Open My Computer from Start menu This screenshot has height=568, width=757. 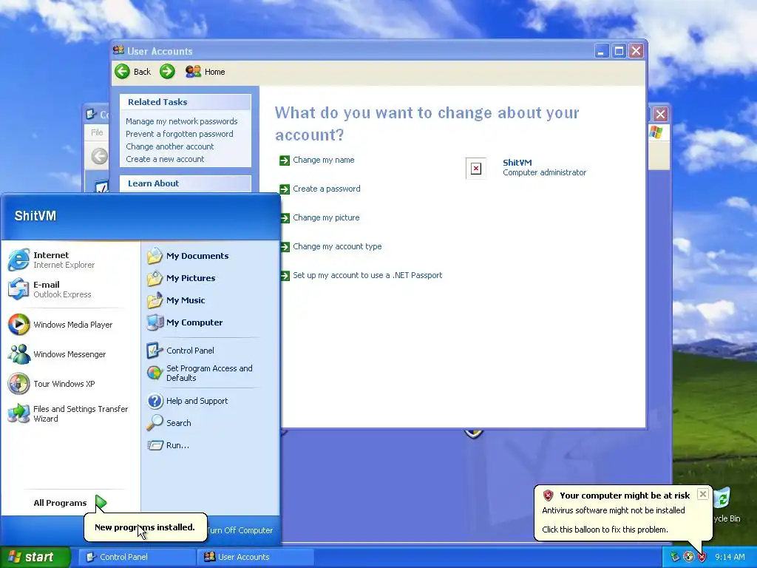(209, 322)
